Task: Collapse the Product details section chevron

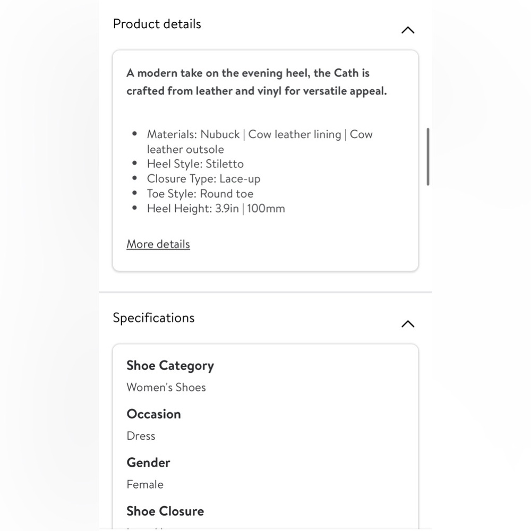Action: point(407,30)
